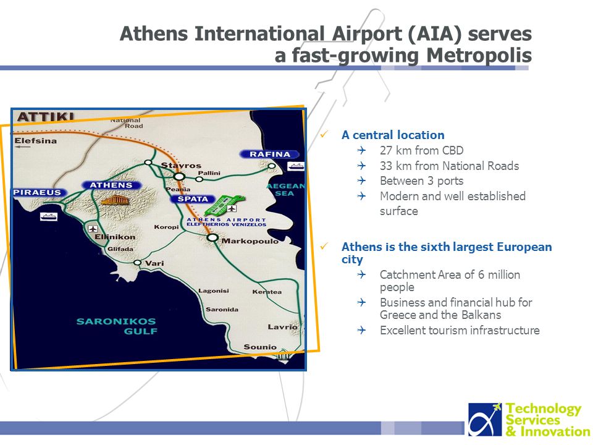
Task: Click the 'AEGEAN SEA' label
Action: tap(285, 190)
